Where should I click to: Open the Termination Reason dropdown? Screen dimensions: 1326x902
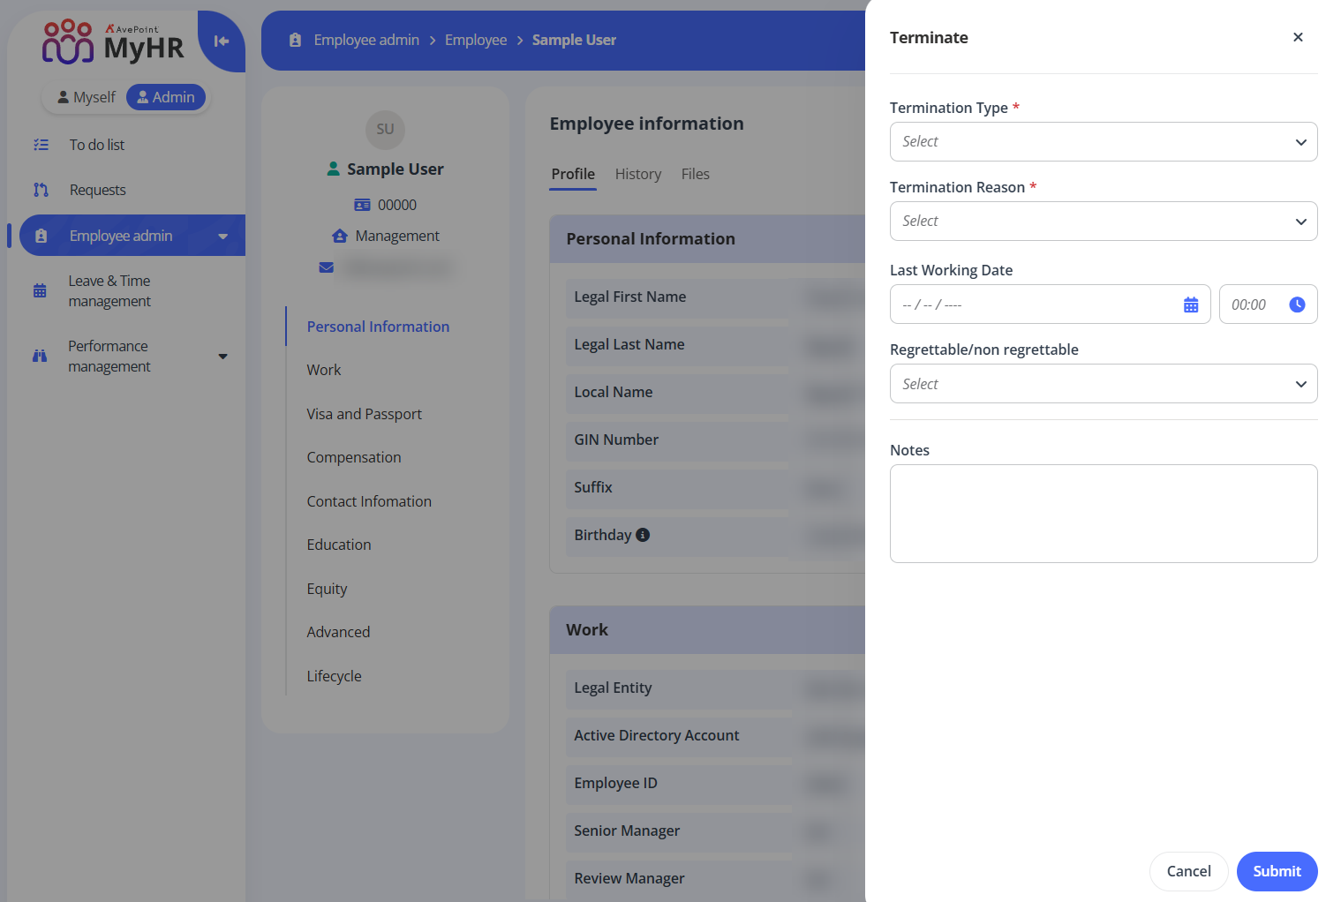[x=1103, y=222]
